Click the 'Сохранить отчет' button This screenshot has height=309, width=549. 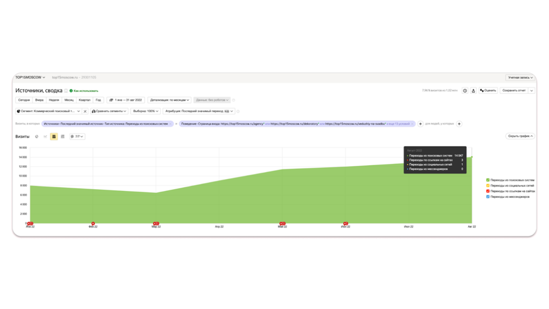[x=514, y=91]
